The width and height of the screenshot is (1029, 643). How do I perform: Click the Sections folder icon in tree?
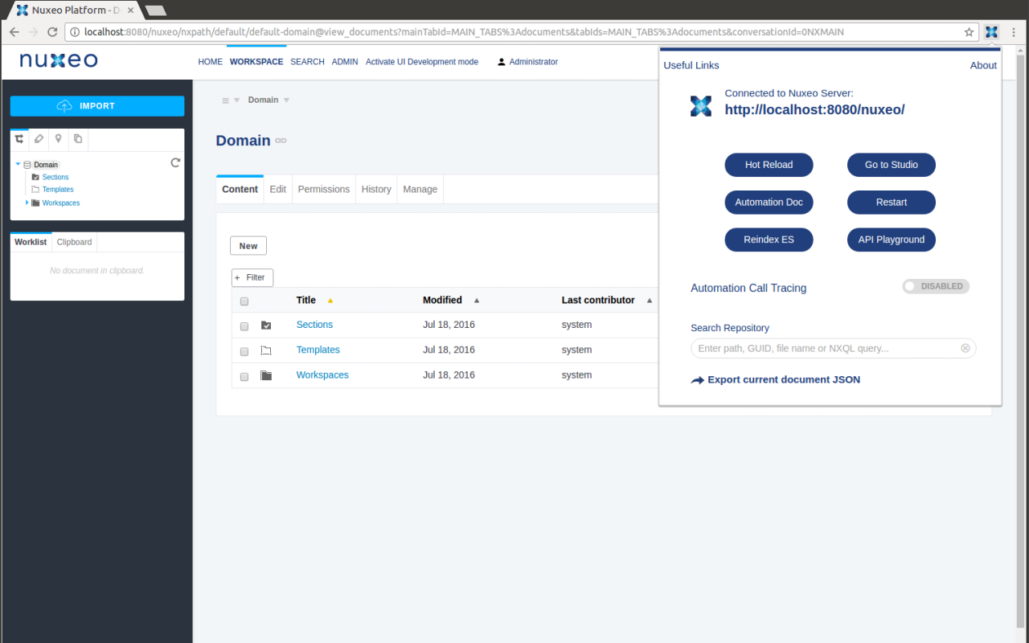point(35,177)
